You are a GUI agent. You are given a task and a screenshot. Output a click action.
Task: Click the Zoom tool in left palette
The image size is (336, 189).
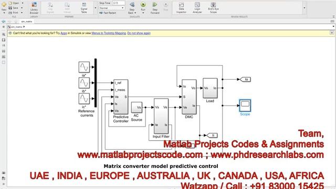click(x=4, y=34)
